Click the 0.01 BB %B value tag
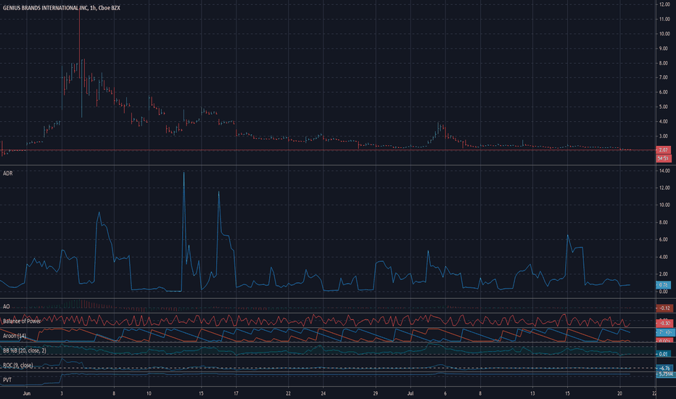The image size is (676, 399). 664,354
